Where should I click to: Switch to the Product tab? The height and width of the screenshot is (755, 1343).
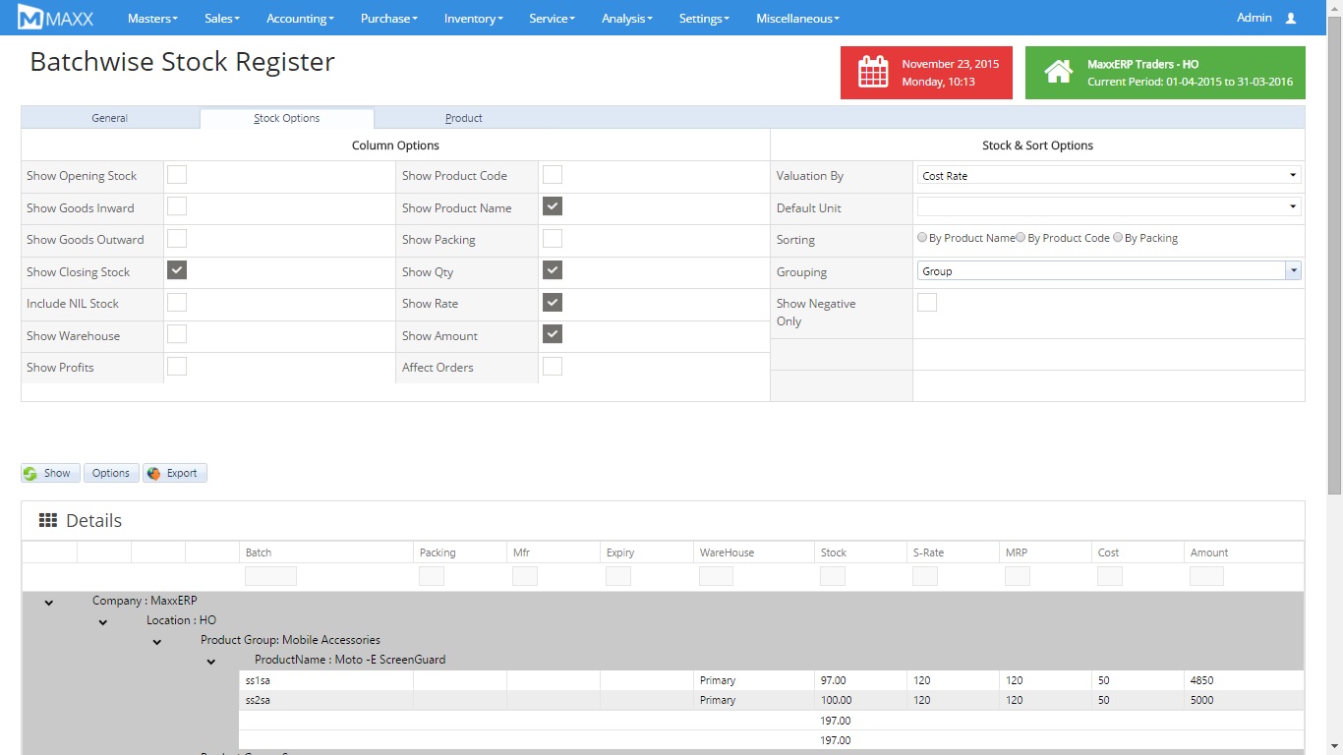coord(463,118)
